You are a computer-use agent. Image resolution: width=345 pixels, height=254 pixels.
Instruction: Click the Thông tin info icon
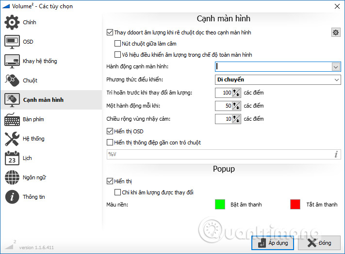tap(12, 197)
